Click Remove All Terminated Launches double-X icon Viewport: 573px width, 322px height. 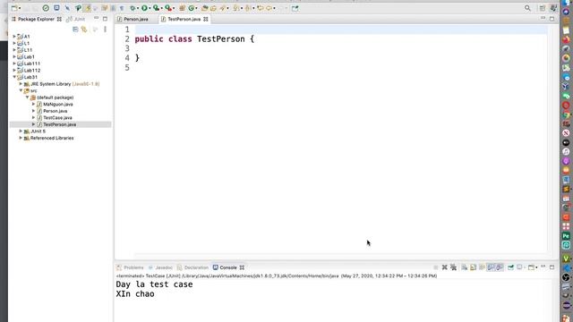click(x=453, y=267)
